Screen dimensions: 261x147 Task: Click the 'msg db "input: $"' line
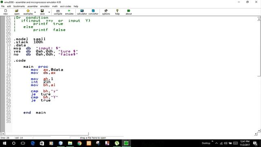(37, 48)
